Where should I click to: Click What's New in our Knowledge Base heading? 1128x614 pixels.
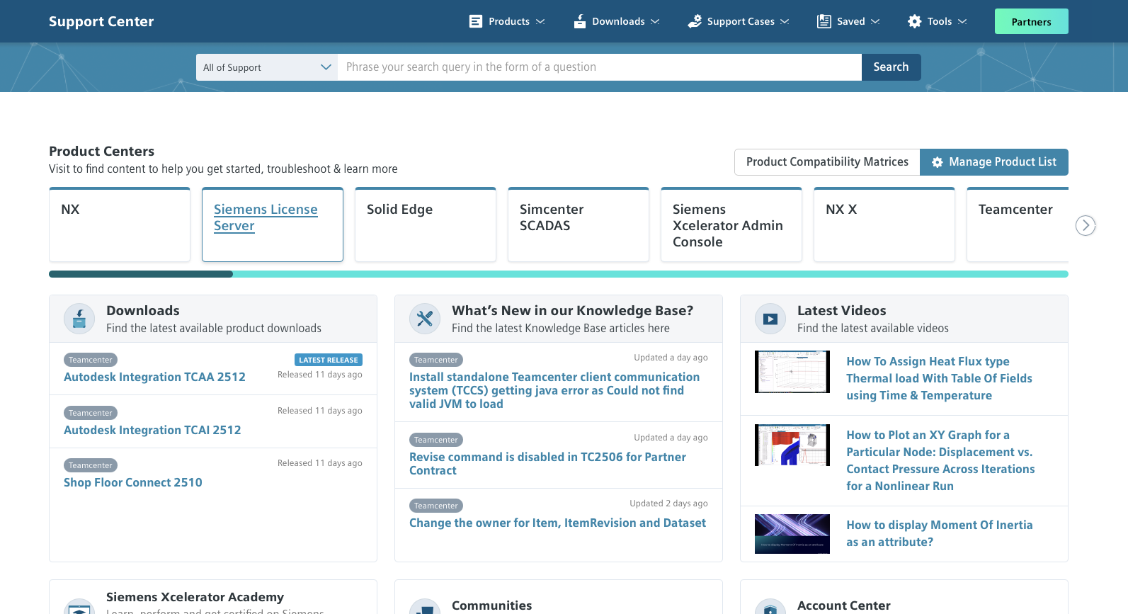coord(573,311)
